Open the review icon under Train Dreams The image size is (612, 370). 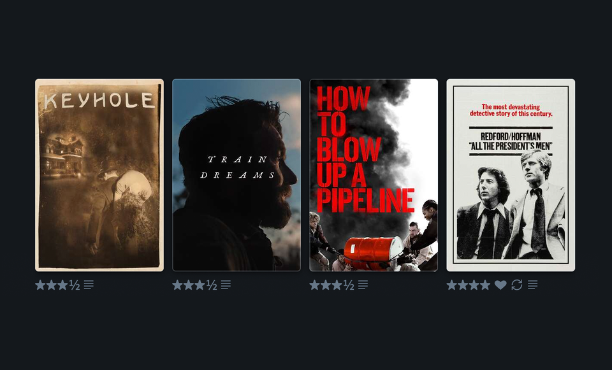[x=226, y=285]
